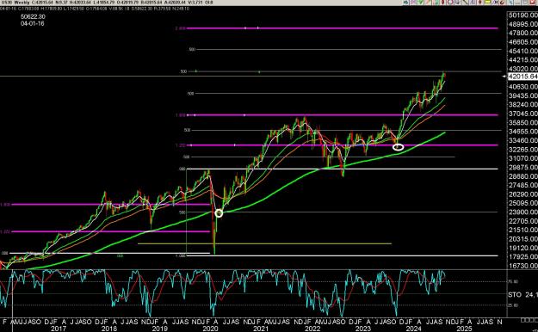Click the 46605.00 price axis label
This screenshot has width=538, height=332.
click(x=523, y=42)
